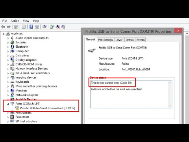The width and height of the screenshot is (189, 142).
Task: Select the murix-pc computer icon
Action: click(x=8, y=34)
